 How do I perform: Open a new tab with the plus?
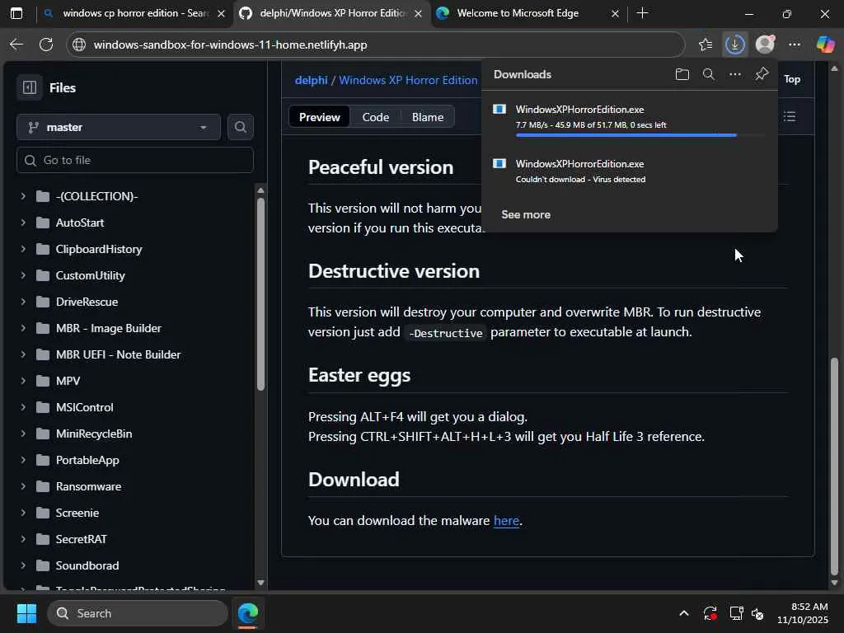[x=642, y=13]
